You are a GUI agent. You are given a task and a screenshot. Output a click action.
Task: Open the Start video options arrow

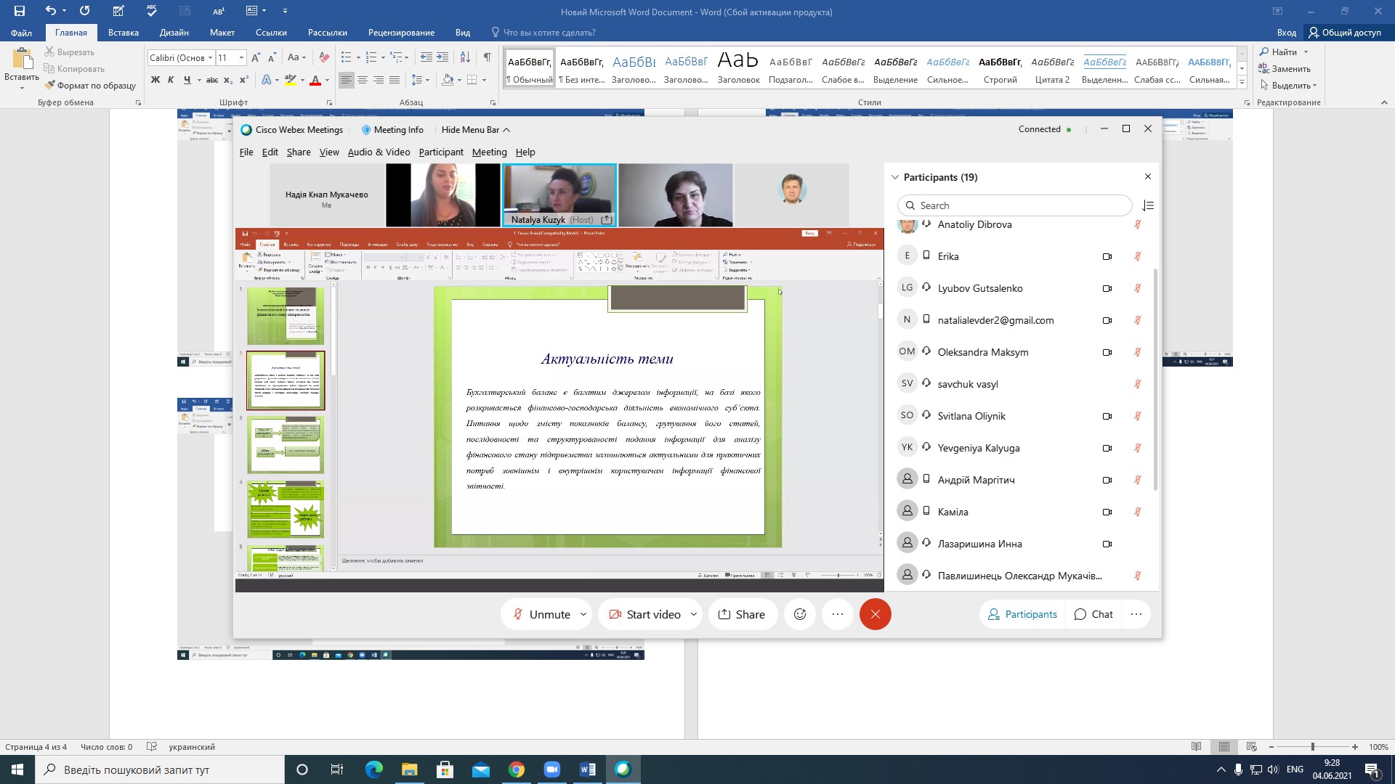(x=694, y=614)
